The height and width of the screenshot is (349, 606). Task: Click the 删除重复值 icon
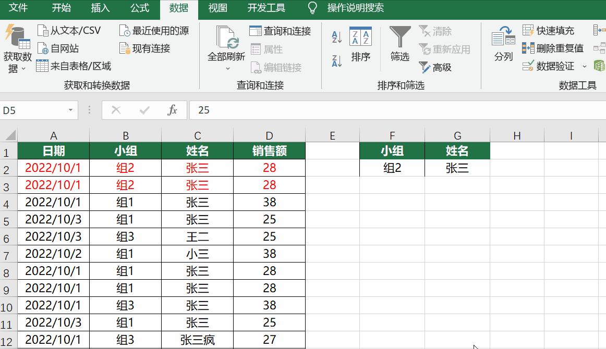[x=528, y=48]
